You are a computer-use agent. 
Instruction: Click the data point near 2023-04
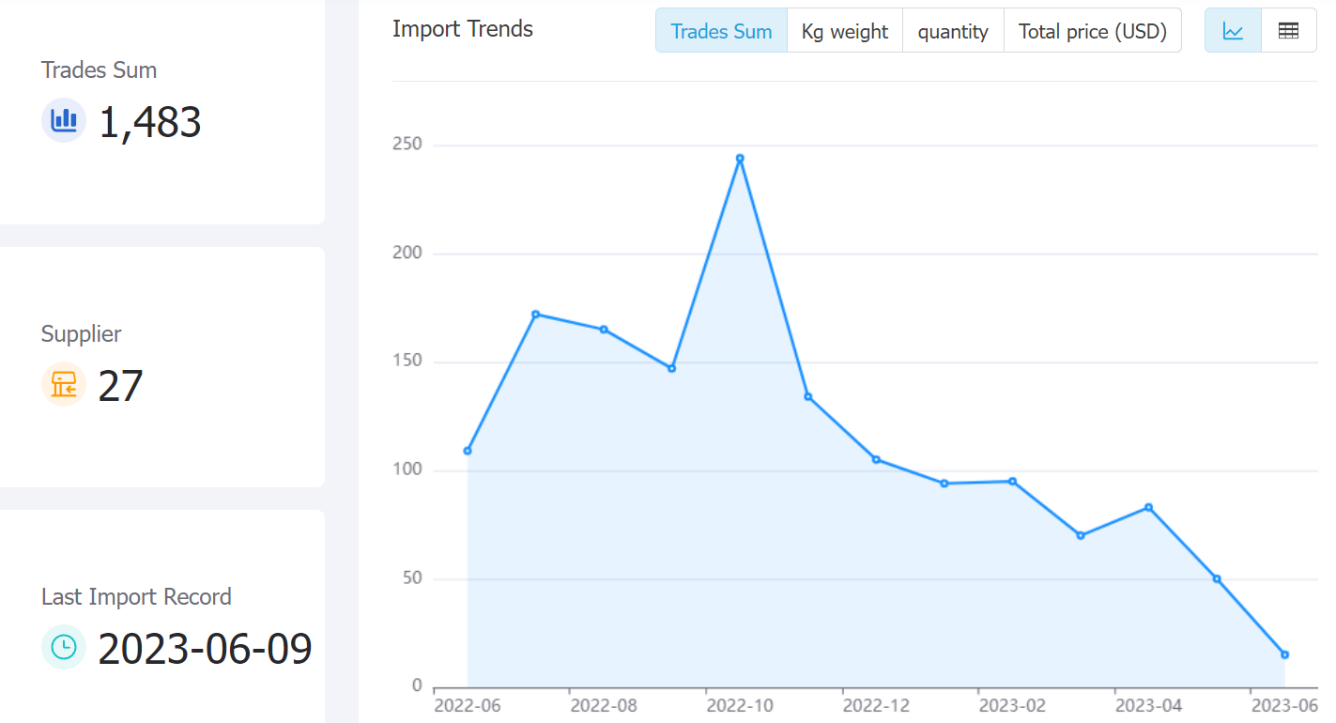[x=1148, y=507]
